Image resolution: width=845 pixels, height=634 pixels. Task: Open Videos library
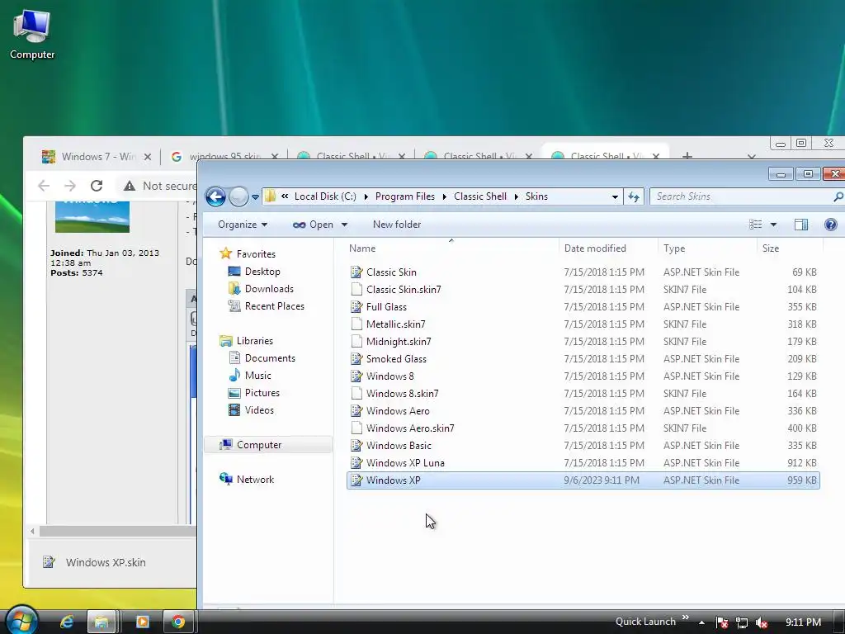pos(251,409)
